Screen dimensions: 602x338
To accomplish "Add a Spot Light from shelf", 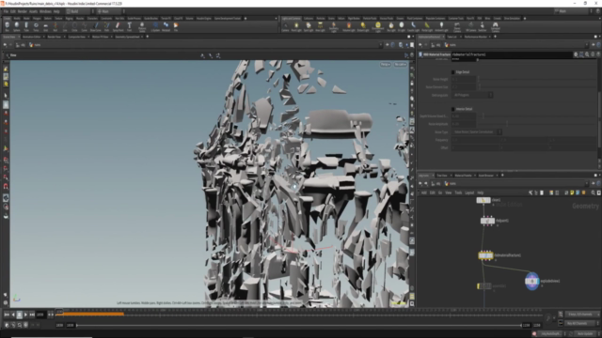I will (309, 26).
